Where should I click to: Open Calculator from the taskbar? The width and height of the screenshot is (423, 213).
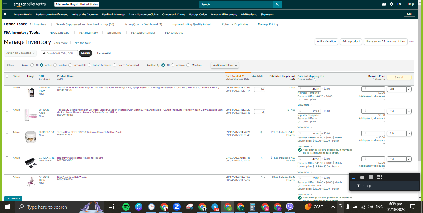click(253, 207)
